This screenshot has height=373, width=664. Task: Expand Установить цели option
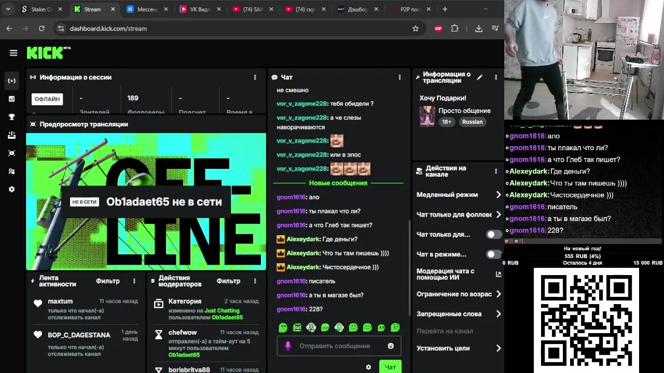pyautogui.click(x=459, y=349)
